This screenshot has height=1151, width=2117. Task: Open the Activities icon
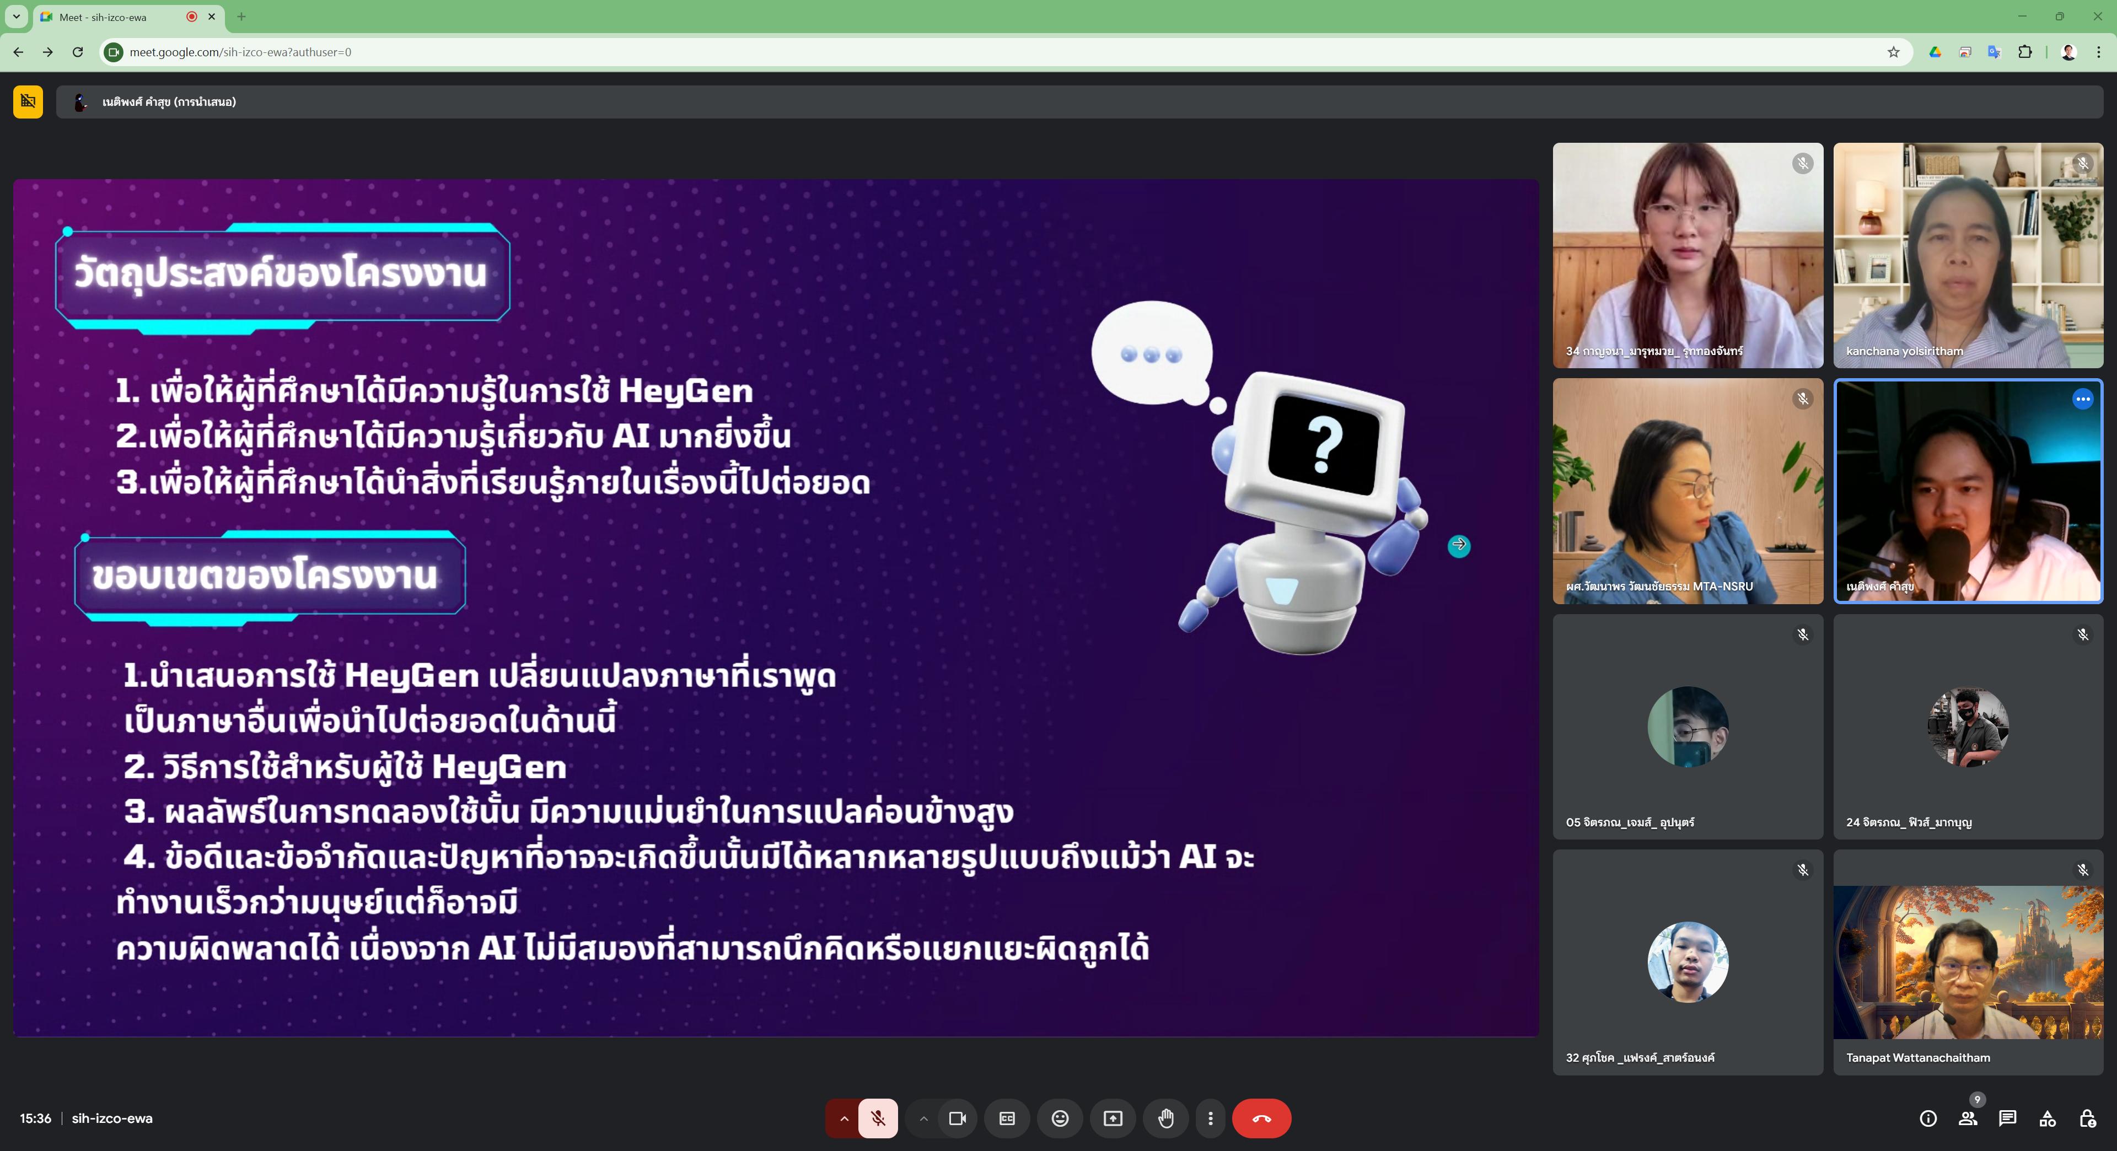click(x=2047, y=1118)
